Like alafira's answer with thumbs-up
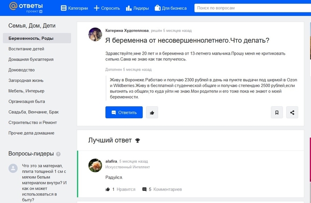The width and height of the screenshot is (311, 203). (108, 189)
